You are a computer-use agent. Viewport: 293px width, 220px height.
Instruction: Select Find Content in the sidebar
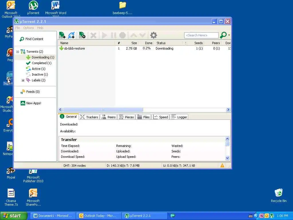[31, 39]
